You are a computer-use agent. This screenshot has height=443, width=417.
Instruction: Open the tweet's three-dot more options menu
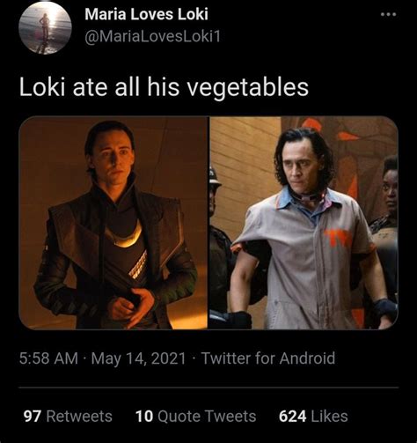389,14
